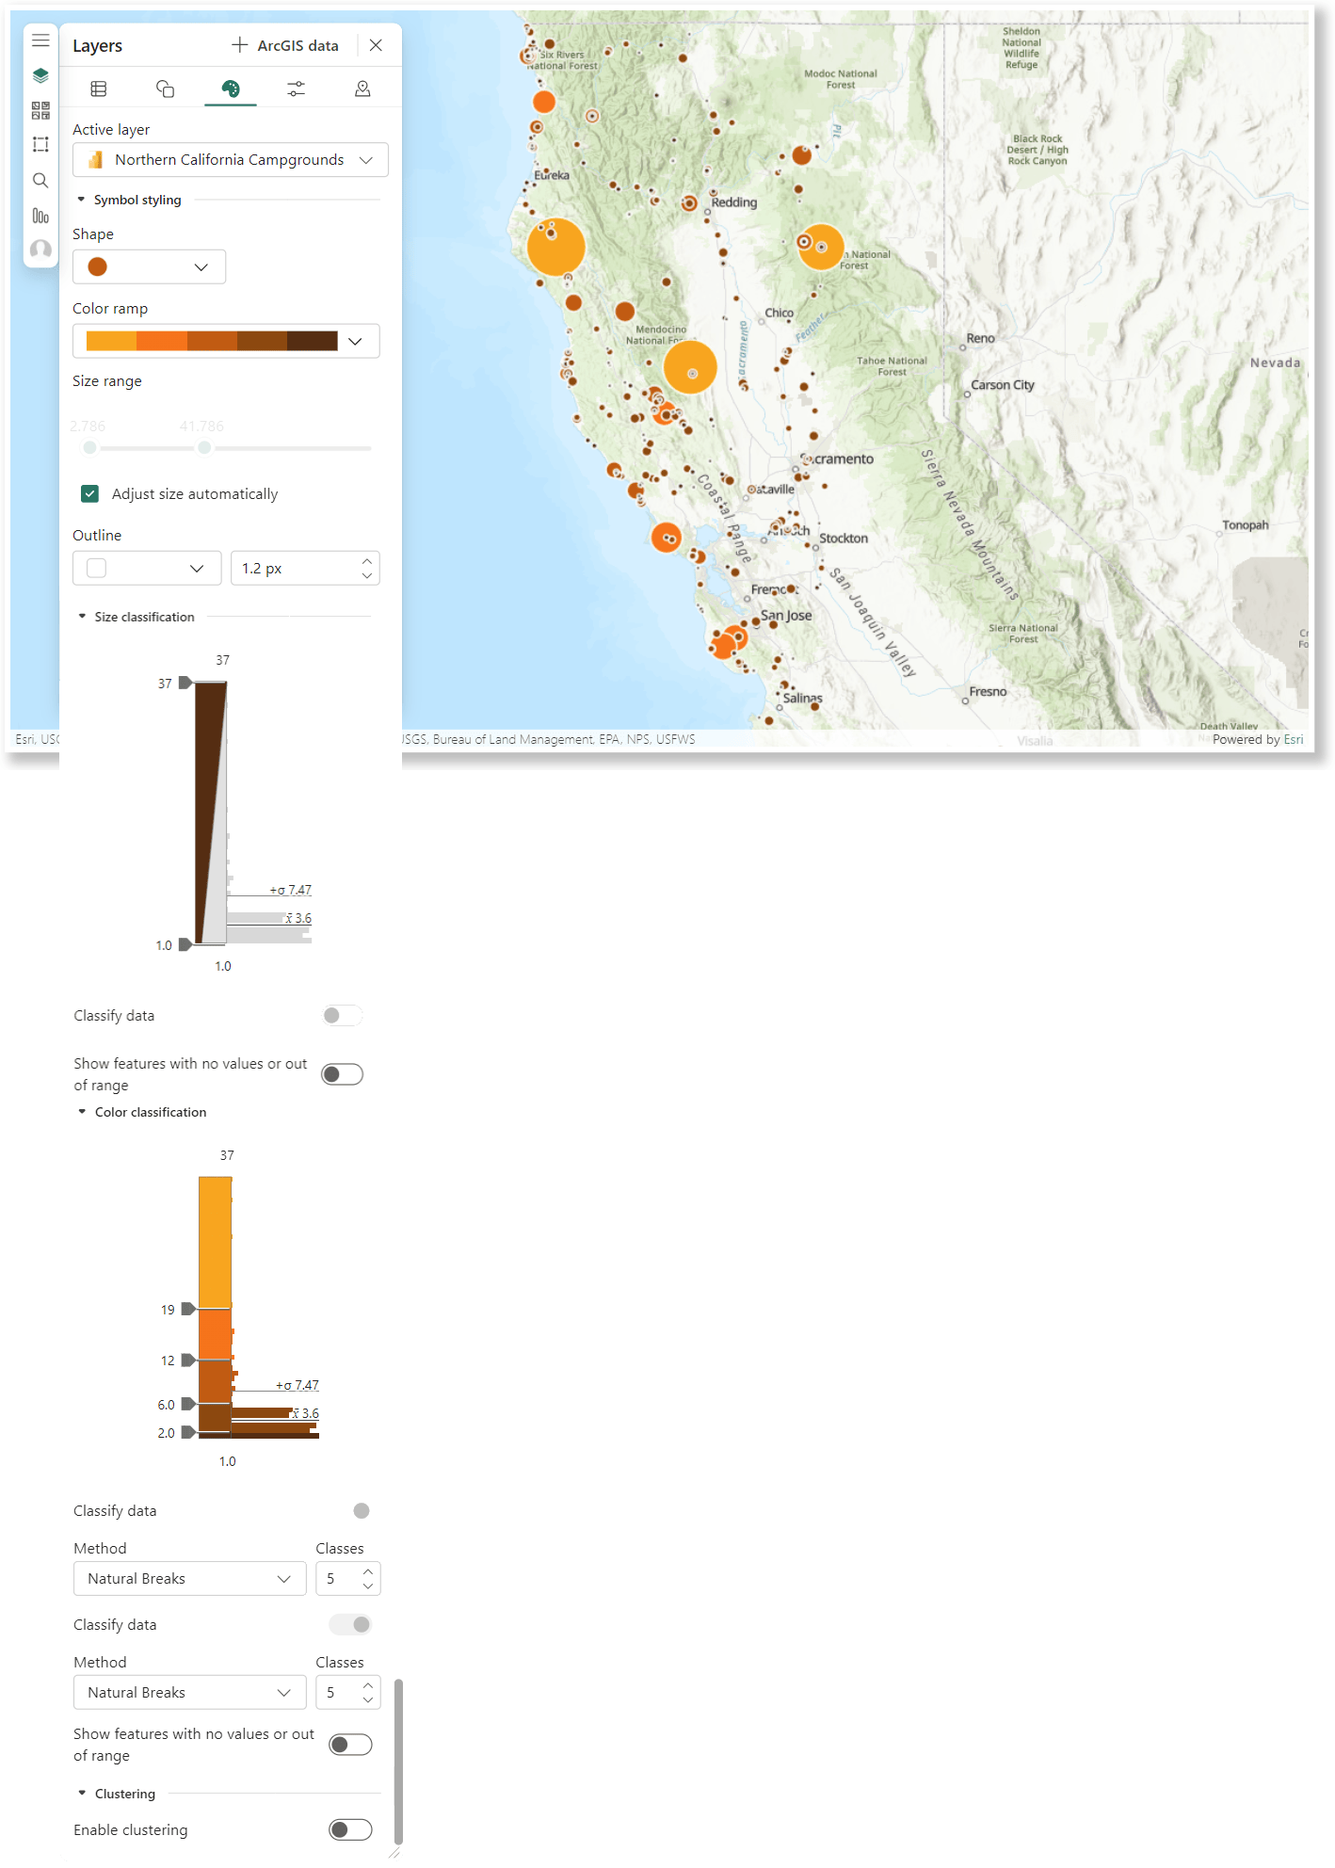The width and height of the screenshot is (1335, 1868).
Task: Click large orange circle near Eureka coast
Action: (556, 247)
